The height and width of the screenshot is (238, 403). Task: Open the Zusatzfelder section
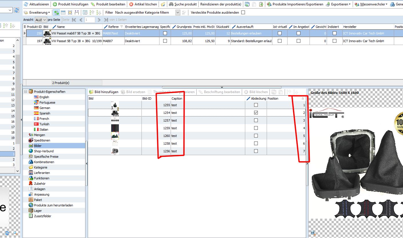40,216
